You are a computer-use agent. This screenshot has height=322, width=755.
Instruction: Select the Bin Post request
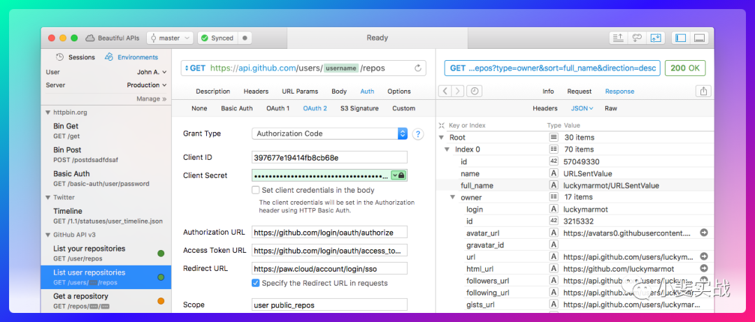point(106,154)
